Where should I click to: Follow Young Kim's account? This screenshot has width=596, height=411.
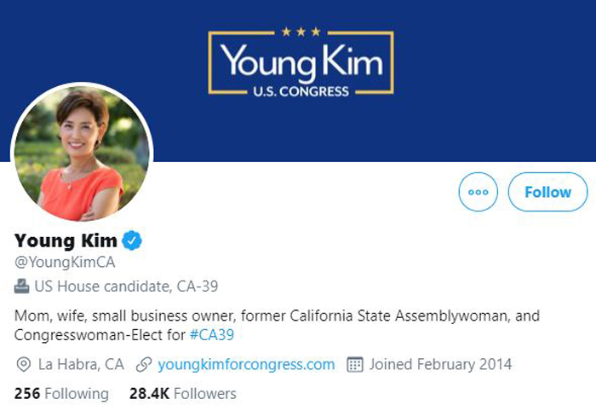tap(547, 192)
